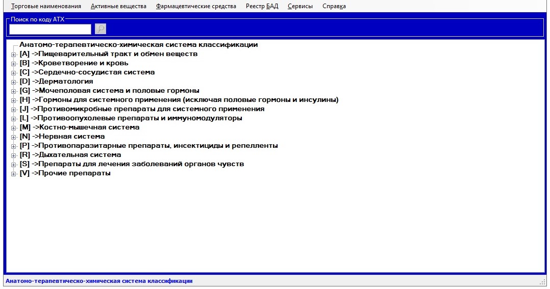This screenshot has width=550, height=289.
Task: Select the [P] Противопаразитарные препараты, инсектициды row
Action: tap(149, 146)
